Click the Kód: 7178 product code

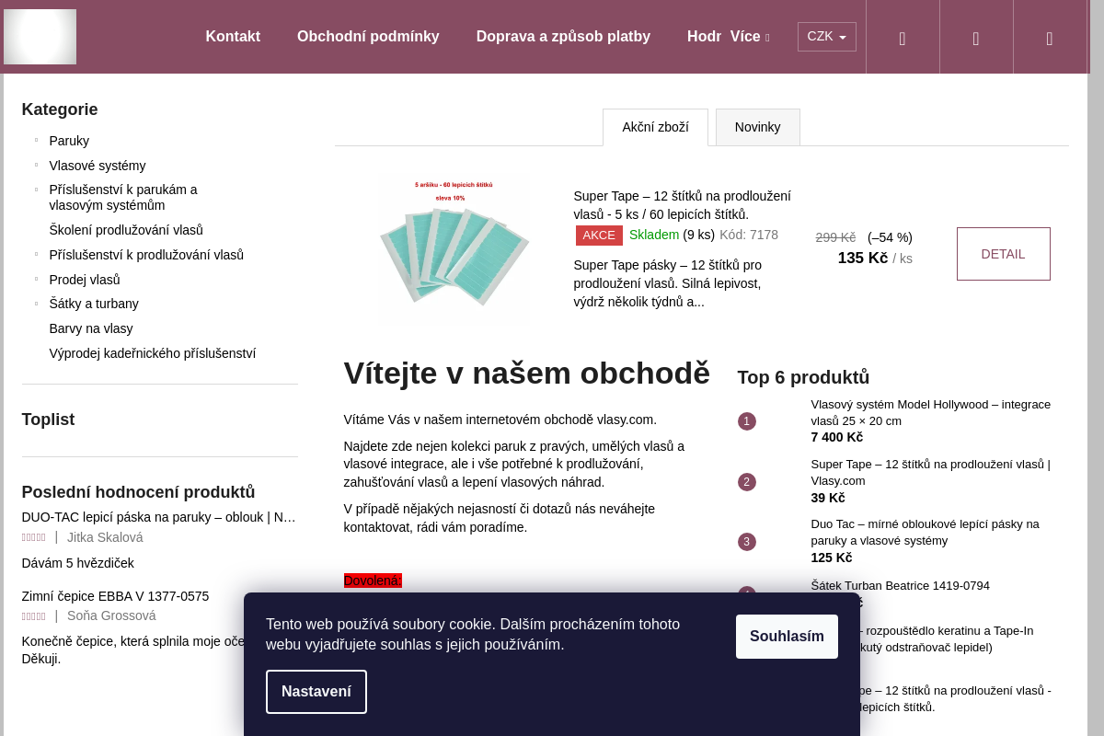pos(749,235)
